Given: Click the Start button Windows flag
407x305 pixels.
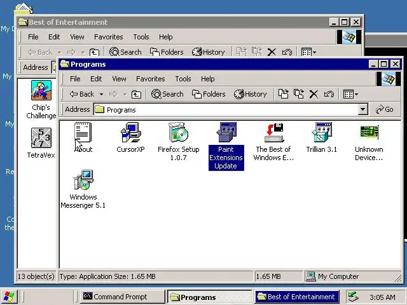Looking at the screenshot, I should pyautogui.click(x=9, y=297).
